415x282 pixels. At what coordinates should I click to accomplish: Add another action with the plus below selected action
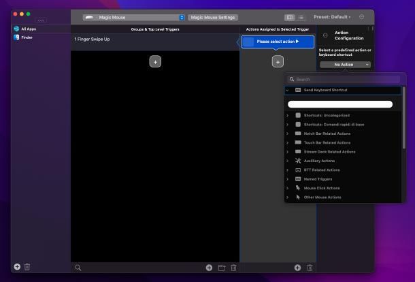coord(278,62)
